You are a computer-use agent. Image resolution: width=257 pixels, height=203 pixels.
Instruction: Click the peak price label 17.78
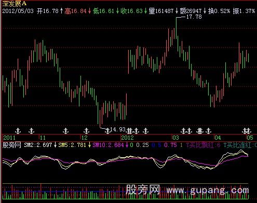pyautogui.click(x=194, y=17)
